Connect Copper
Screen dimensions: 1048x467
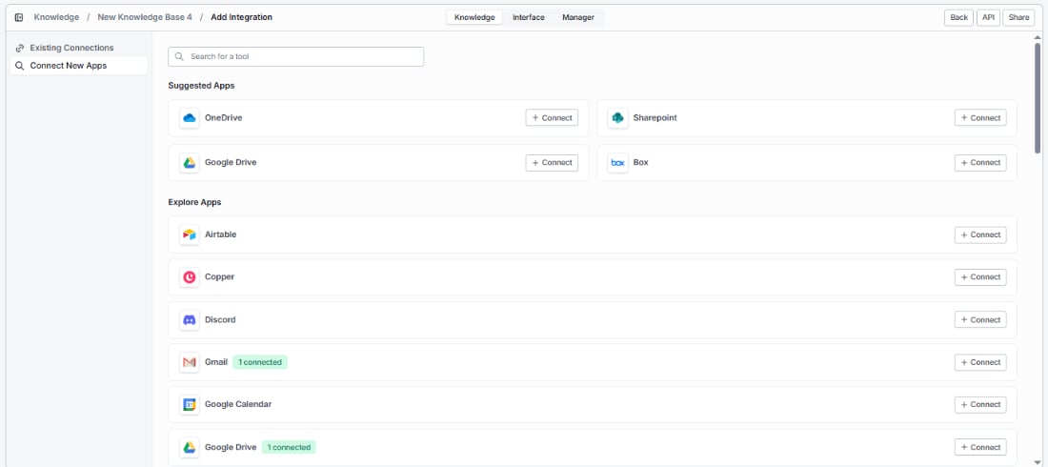click(x=979, y=277)
